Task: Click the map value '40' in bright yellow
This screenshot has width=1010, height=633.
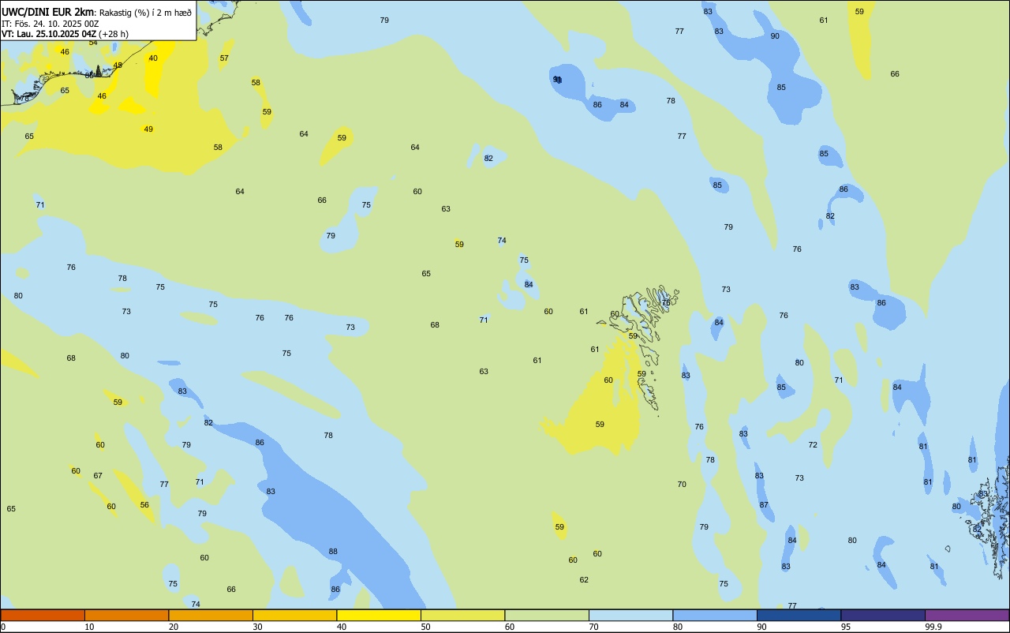Action: click(x=153, y=58)
